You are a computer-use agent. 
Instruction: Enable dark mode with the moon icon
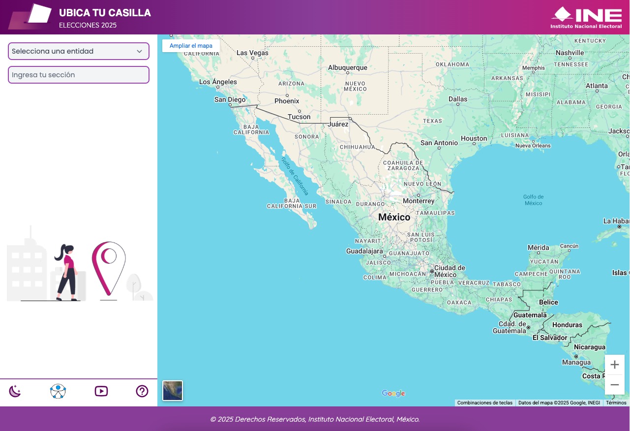[15, 391]
